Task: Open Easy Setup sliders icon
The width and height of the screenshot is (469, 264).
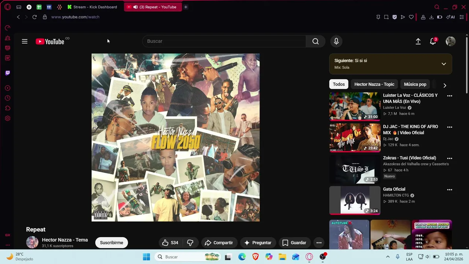Action: coord(462,17)
